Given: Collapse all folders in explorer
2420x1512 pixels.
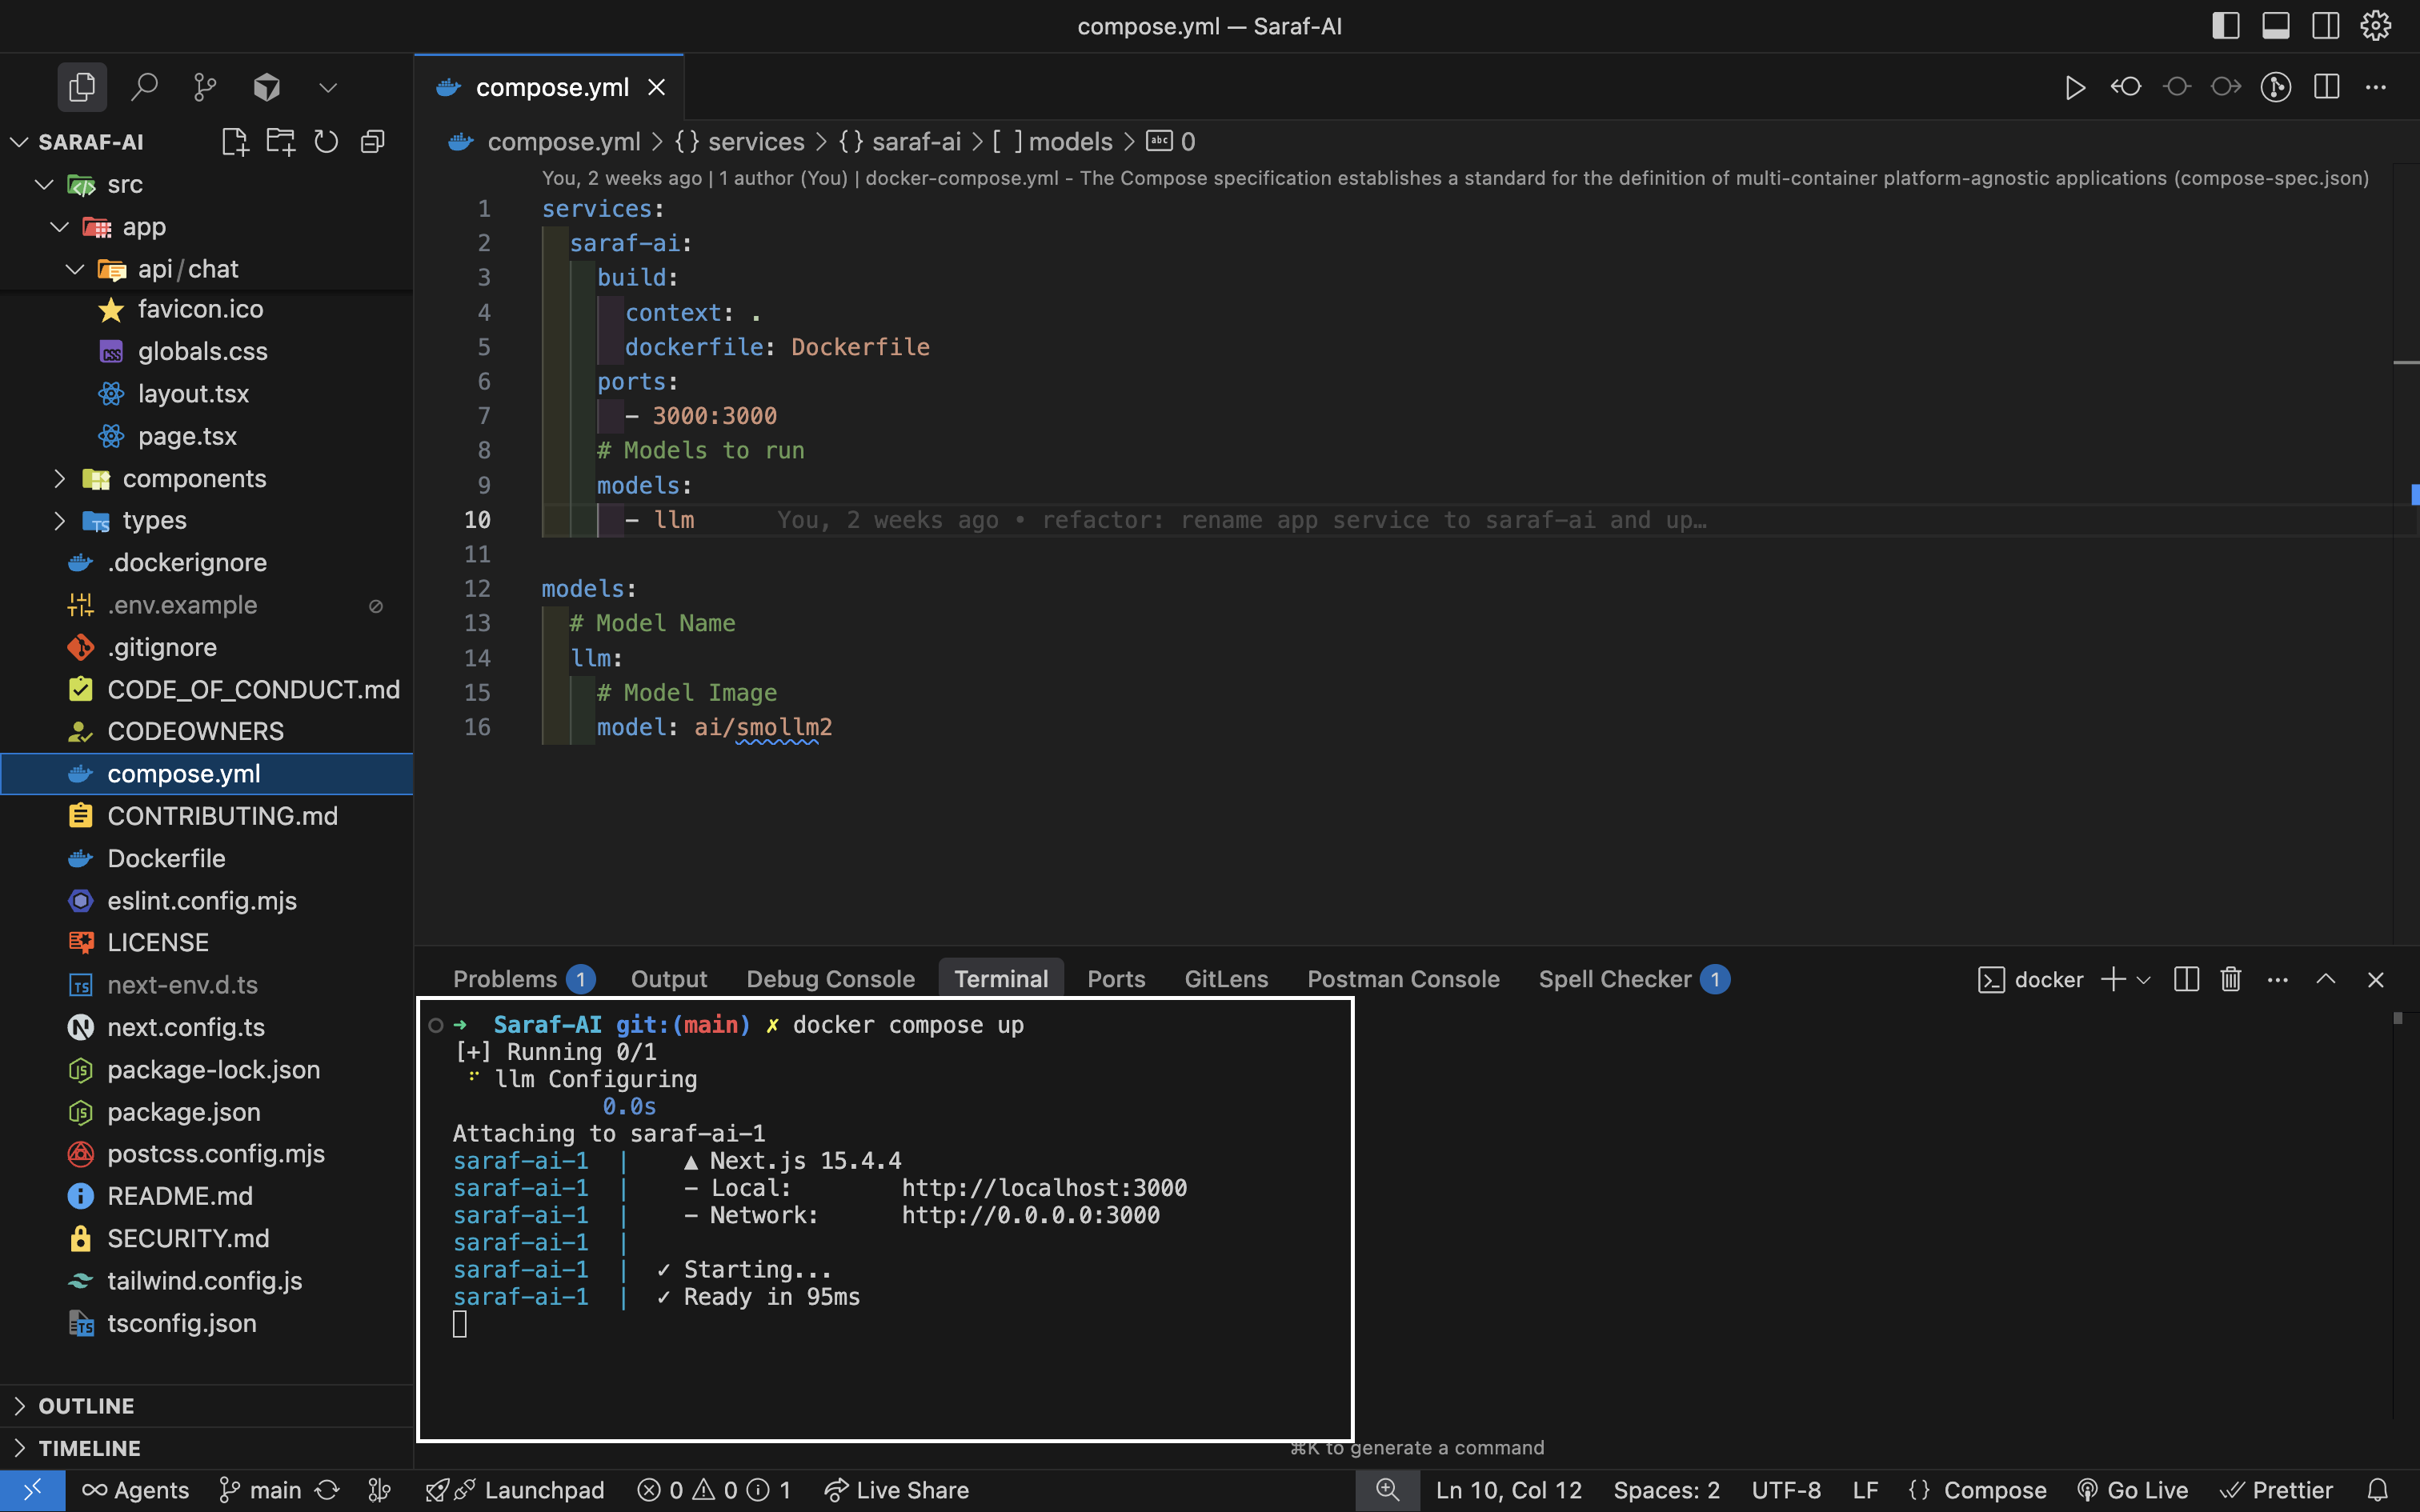Looking at the screenshot, I should click(x=372, y=142).
